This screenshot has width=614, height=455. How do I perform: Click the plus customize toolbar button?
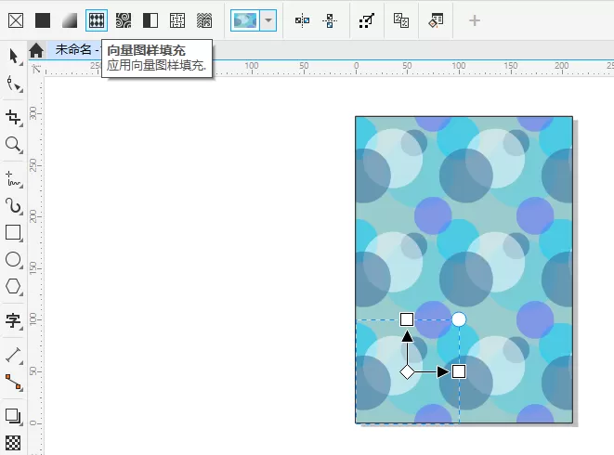pyautogui.click(x=475, y=20)
